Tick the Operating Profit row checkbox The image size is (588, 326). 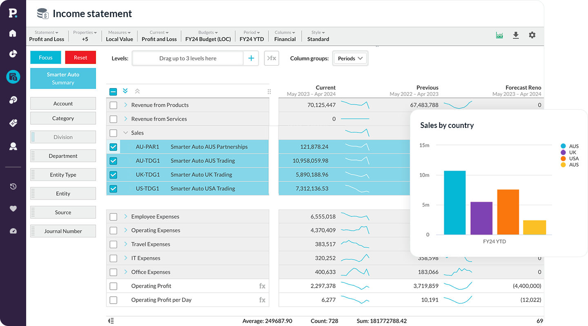click(114, 286)
